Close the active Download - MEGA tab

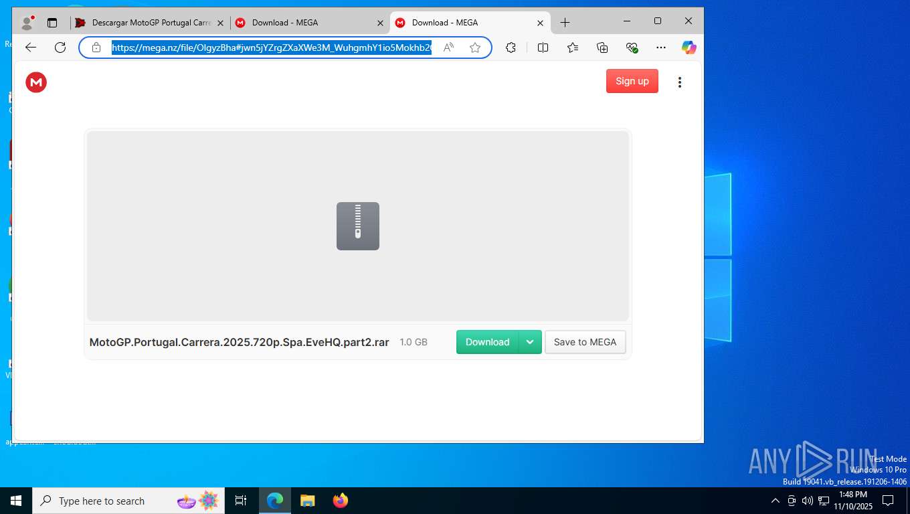click(x=540, y=23)
